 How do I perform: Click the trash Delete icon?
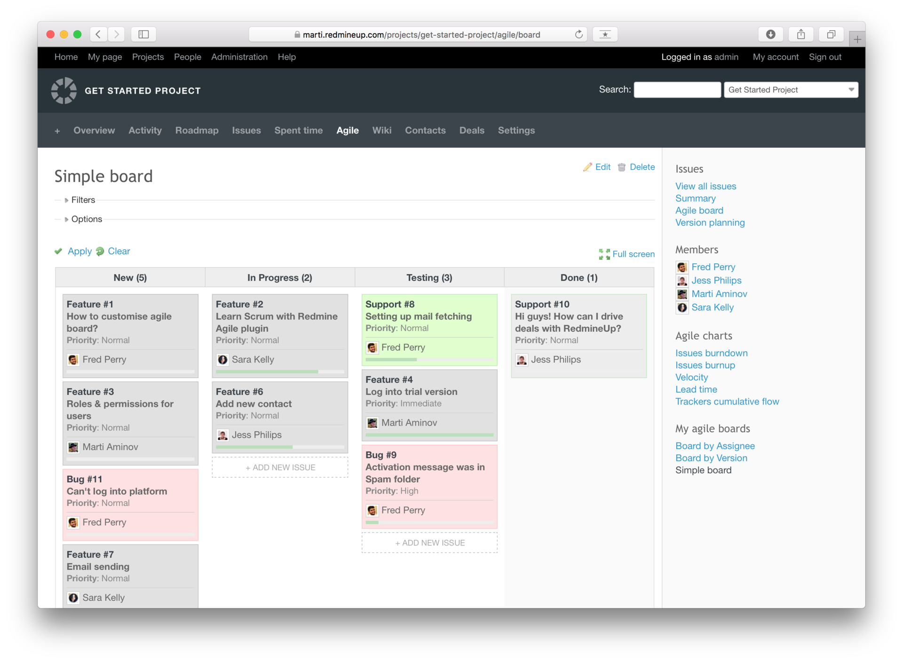pos(622,167)
